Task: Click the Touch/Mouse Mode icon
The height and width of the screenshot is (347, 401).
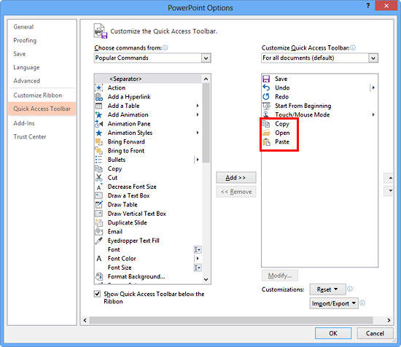Action: pyautogui.click(x=266, y=114)
